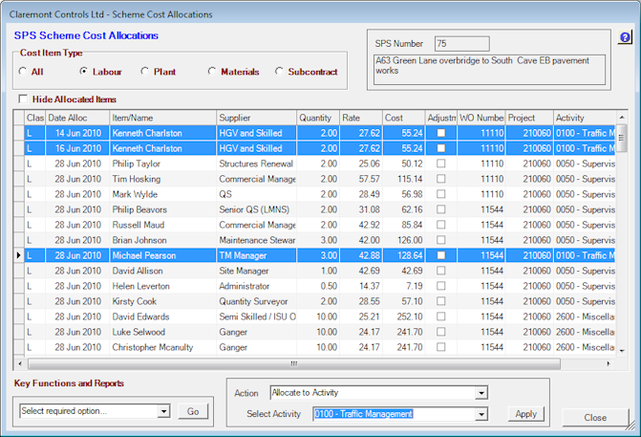The height and width of the screenshot is (437, 641).
Task: Select the Kirsty Cook name cell
Action: point(163,301)
